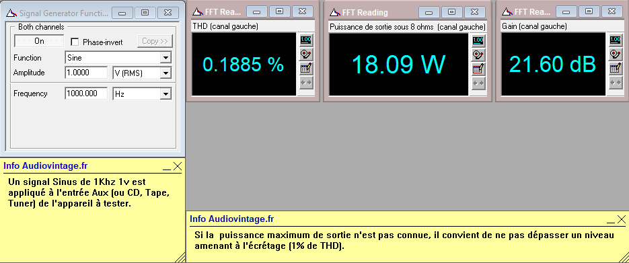The image size is (629, 263).
Task: Click the alarm bell icon beside 18.09 W reading
Action: (x=478, y=54)
